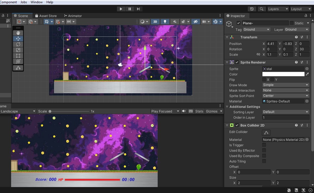This screenshot has width=314, height=193.
Task: Toggle constrained scale proportions
Action: [258, 54]
